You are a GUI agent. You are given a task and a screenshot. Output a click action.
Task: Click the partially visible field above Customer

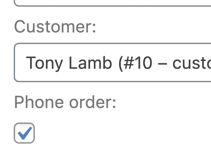point(105,2)
